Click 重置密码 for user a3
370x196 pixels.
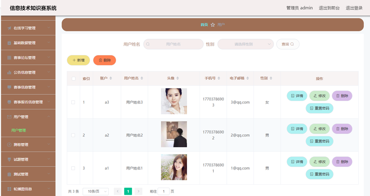pos(320,108)
